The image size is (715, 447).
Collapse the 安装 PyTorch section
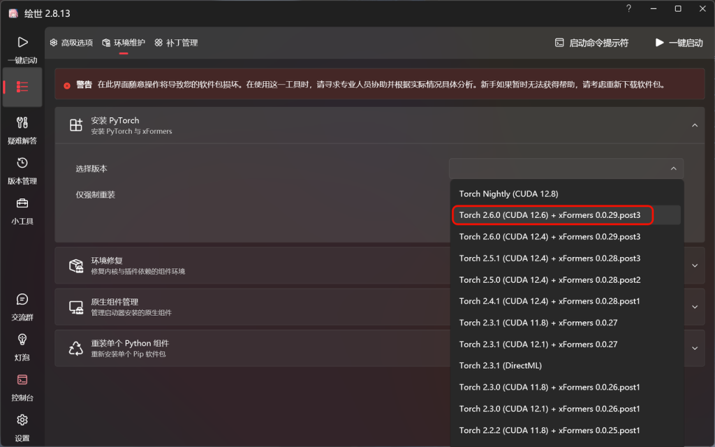pos(694,126)
